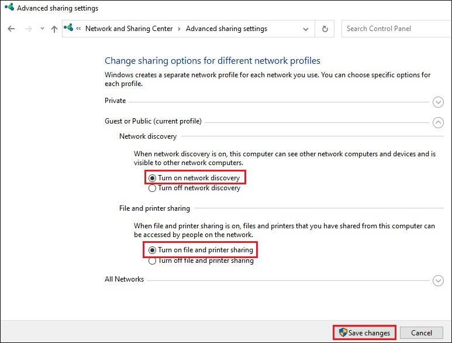Refresh the Advanced sharing settings page
The height and width of the screenshot is (343, 452).
(325, 29)
